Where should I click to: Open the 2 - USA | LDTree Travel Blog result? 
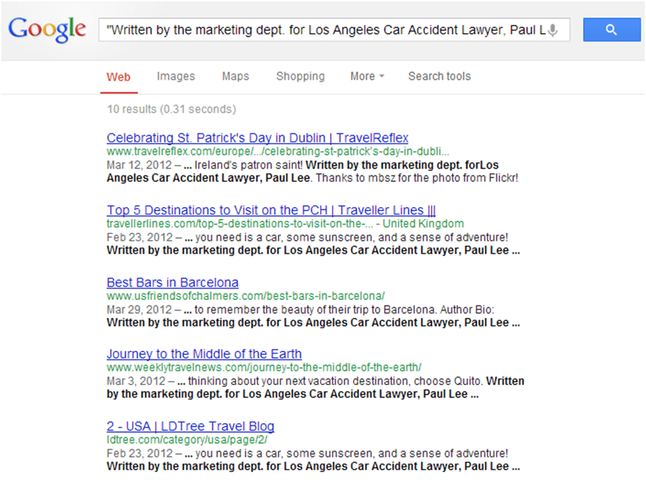coord(190,426)
